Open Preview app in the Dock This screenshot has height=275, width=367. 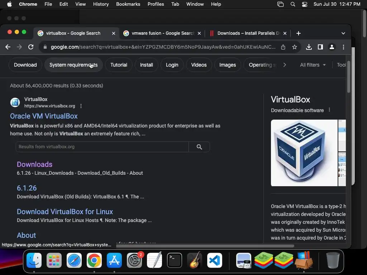point(244,260)
